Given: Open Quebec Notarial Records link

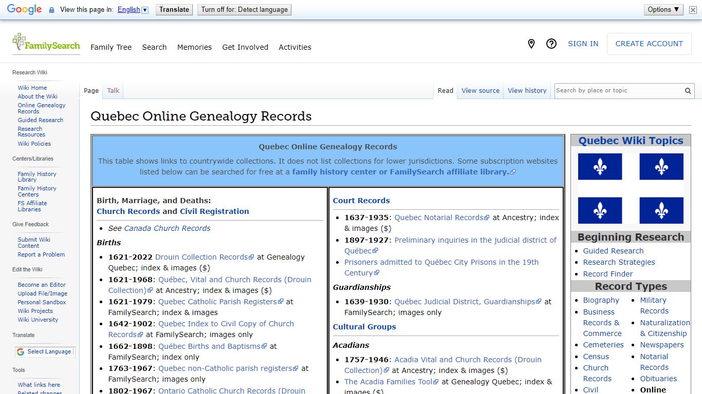Looking at the screenshot, I should [442, 218].
